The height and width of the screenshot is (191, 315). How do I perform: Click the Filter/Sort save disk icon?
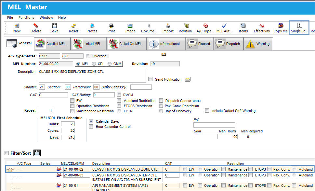[37, 153]
